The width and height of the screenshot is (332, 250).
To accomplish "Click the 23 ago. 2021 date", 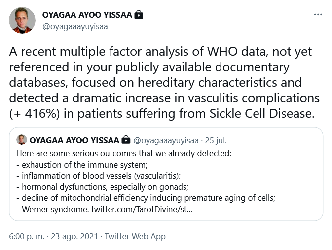I will click(x=74, y=236).
